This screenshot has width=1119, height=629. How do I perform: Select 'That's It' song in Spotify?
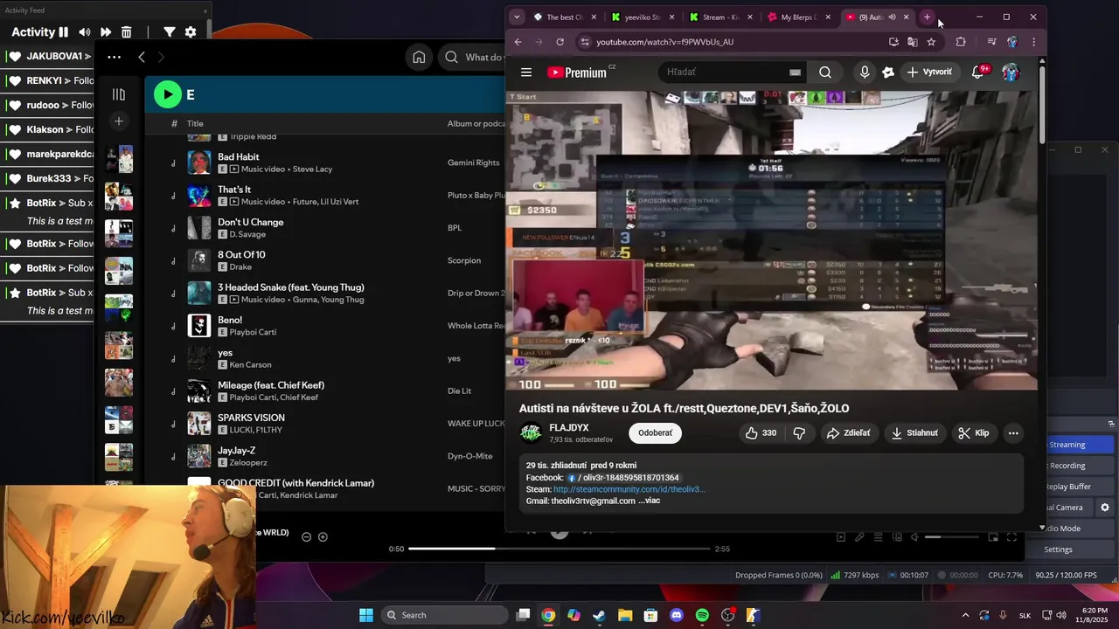click(x=234, y=190)
